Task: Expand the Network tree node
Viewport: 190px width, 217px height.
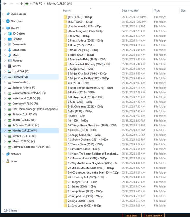Action: click(3, 154)
